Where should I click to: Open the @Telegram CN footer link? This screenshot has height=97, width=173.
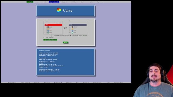click(58, 83)
